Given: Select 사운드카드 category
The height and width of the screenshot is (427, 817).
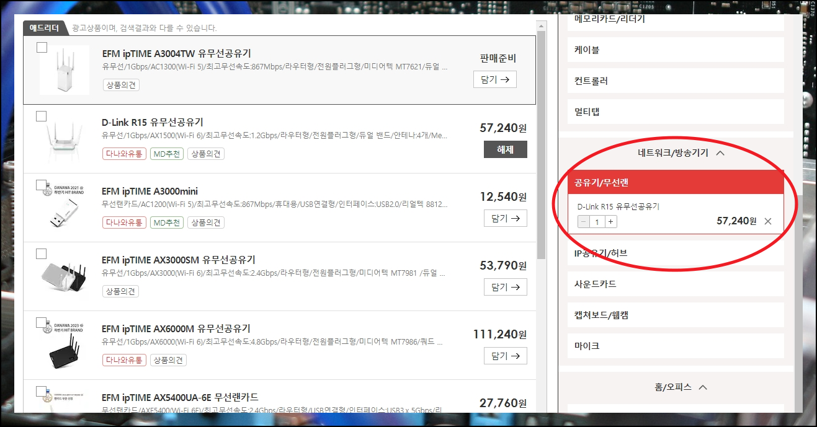Looking at the screenshot, I should coord(676,284).
